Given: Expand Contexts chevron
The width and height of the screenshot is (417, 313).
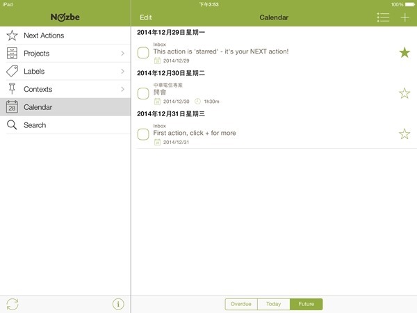Looking at the screenshot, I should (122, 89).
